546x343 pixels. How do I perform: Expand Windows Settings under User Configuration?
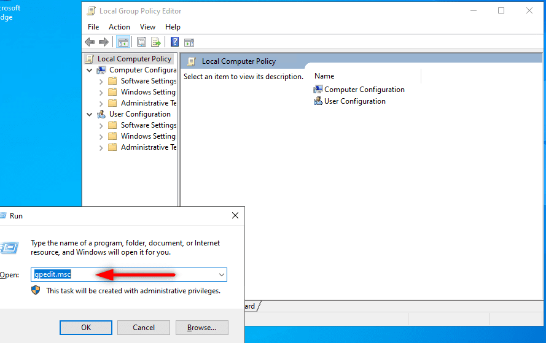101,137
